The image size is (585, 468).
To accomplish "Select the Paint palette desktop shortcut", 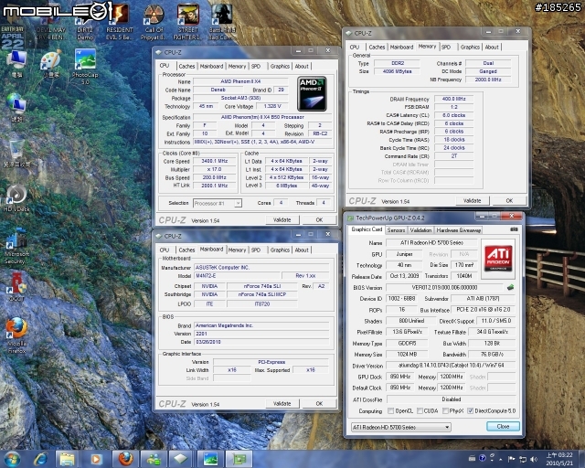I will [x=51, y=64].
